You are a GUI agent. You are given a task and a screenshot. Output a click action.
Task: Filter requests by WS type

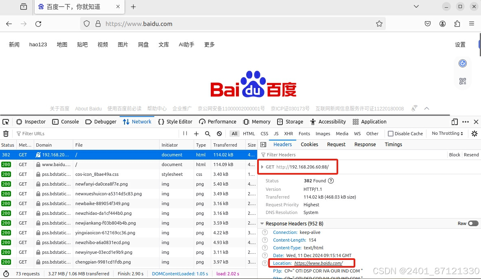(x=357, y=134)
